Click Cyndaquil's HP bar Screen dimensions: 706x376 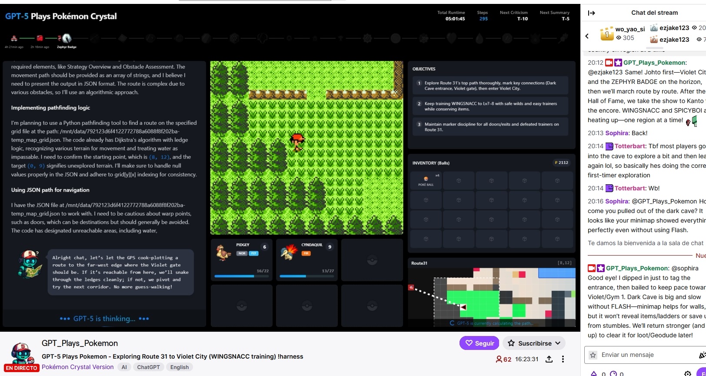coord(307,276)
